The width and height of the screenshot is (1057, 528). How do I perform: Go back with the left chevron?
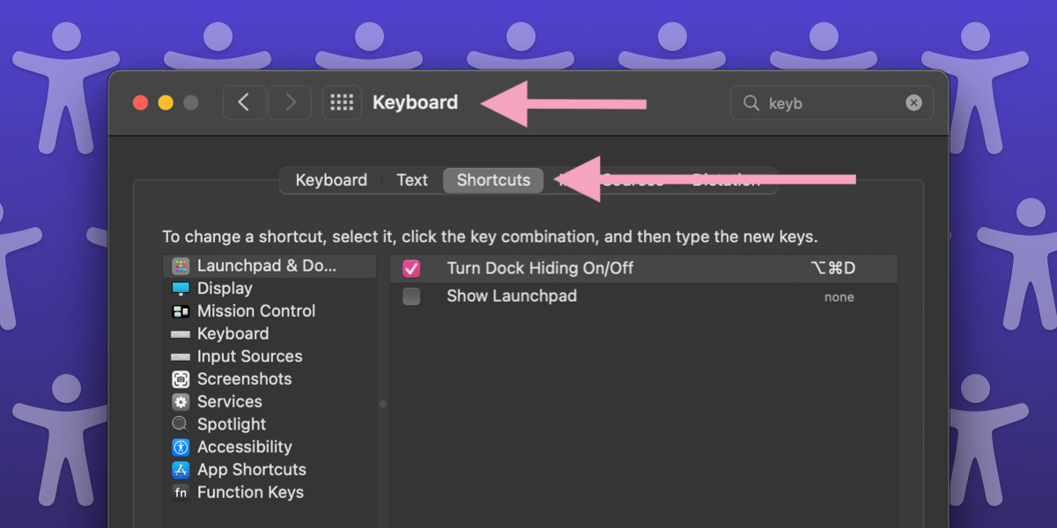click(244, 103)
